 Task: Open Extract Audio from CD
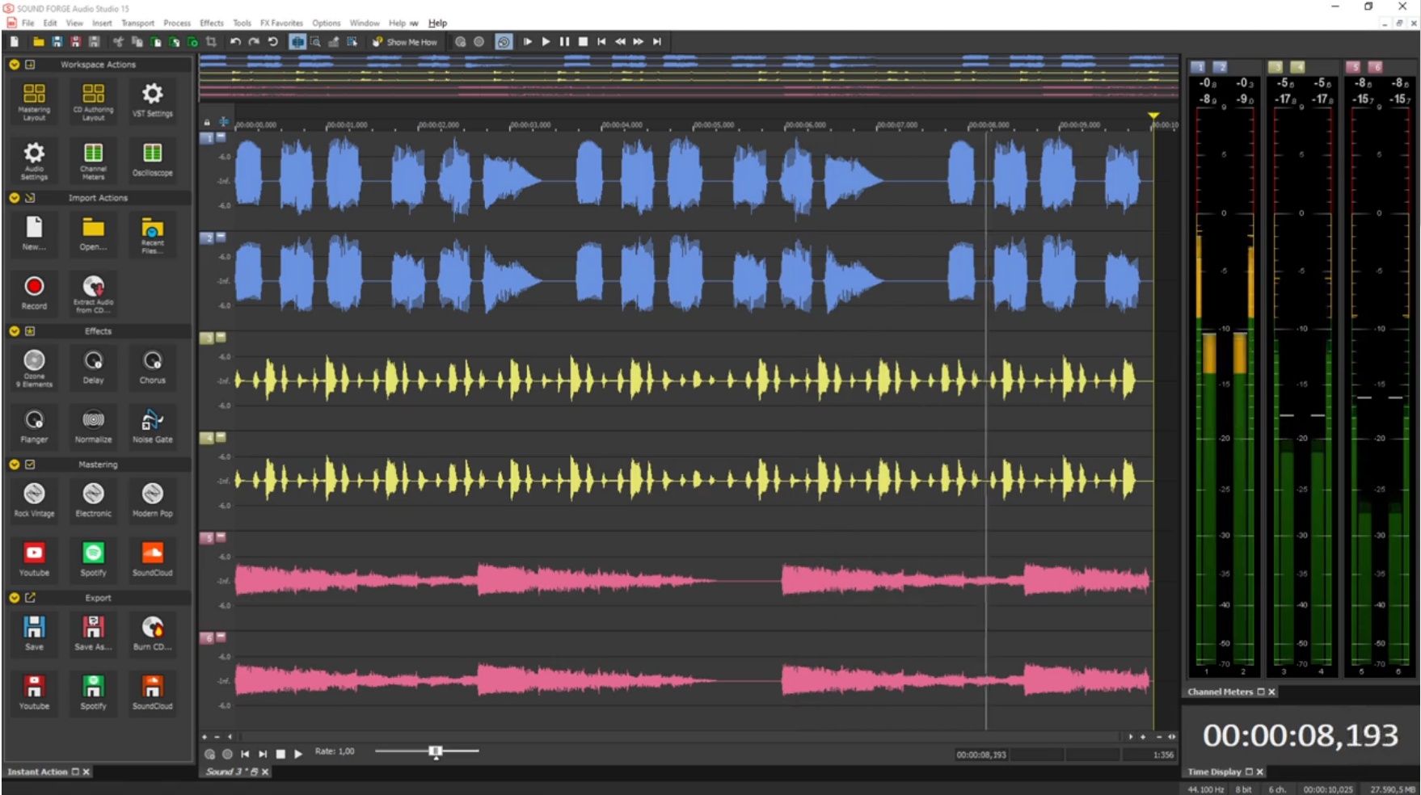pyautogui.click(x=92, y=293)
